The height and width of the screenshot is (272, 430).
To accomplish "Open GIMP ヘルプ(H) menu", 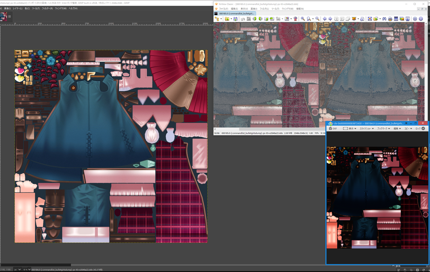I will point(73,9).
